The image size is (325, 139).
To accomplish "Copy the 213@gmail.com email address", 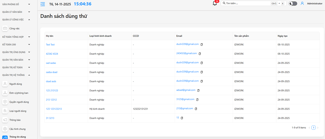I will coord(196,109).
